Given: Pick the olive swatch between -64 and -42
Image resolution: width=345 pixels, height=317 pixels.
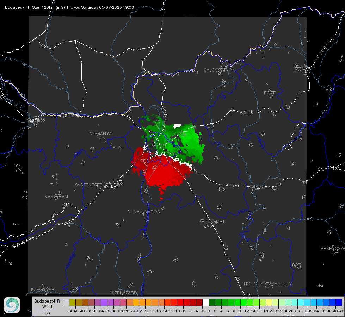Looking at the screenshot, I should [x=72, y=303].
